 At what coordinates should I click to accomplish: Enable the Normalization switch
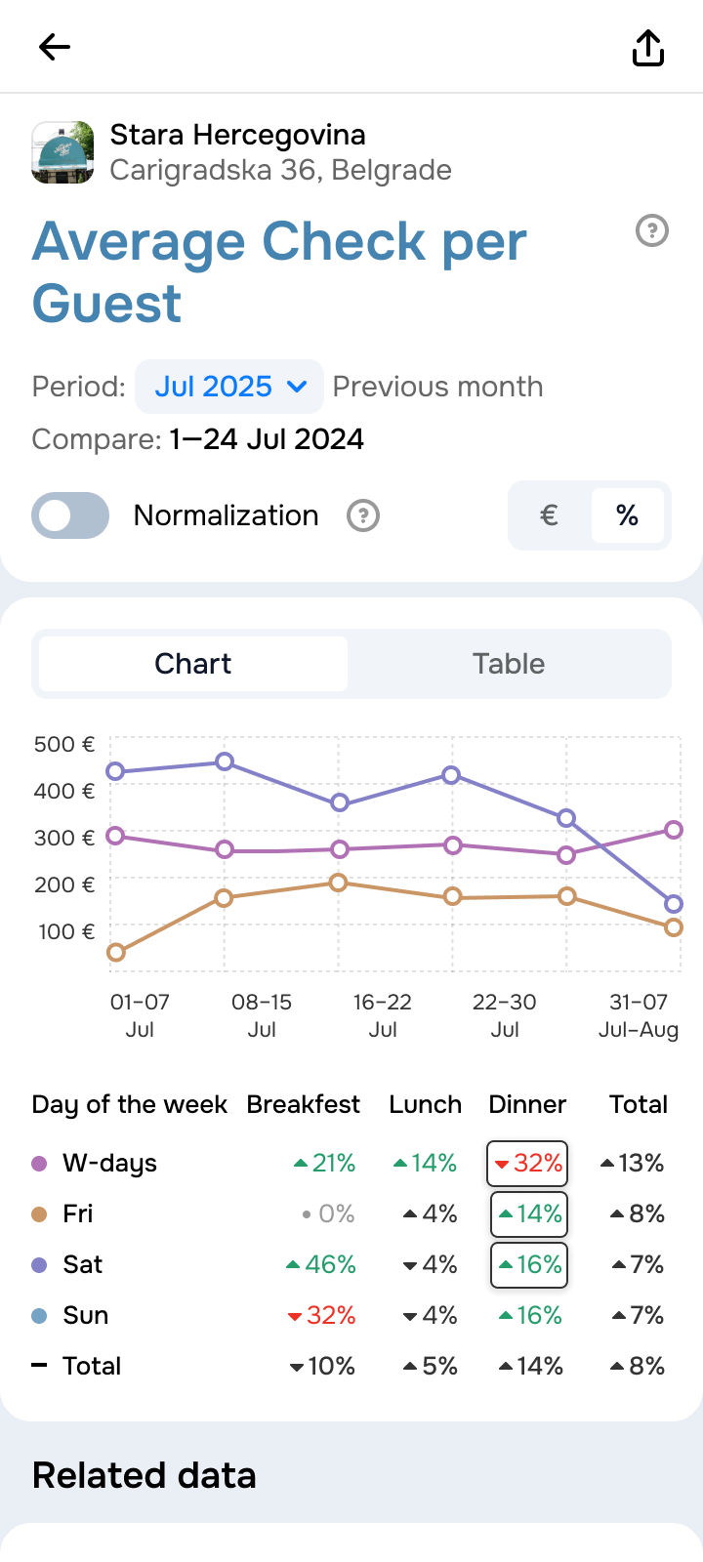[x=70, y=515]
